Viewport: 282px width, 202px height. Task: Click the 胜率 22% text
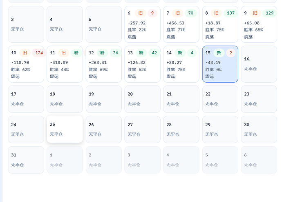137,30
